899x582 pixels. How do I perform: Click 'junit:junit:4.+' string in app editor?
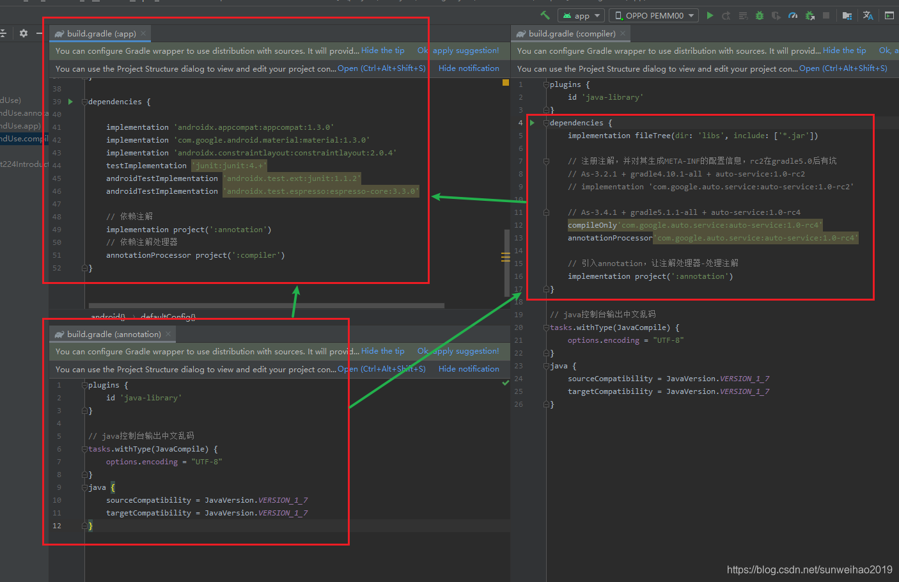(x=228, y=166)
